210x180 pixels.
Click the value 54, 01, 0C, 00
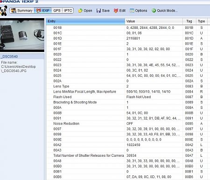point(137,113)
